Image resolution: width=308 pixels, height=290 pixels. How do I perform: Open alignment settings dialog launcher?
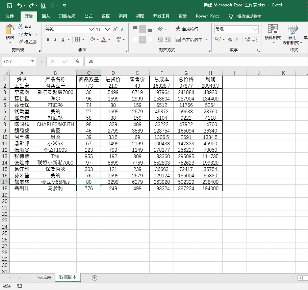pyautogui.click(x=209, y=50)
